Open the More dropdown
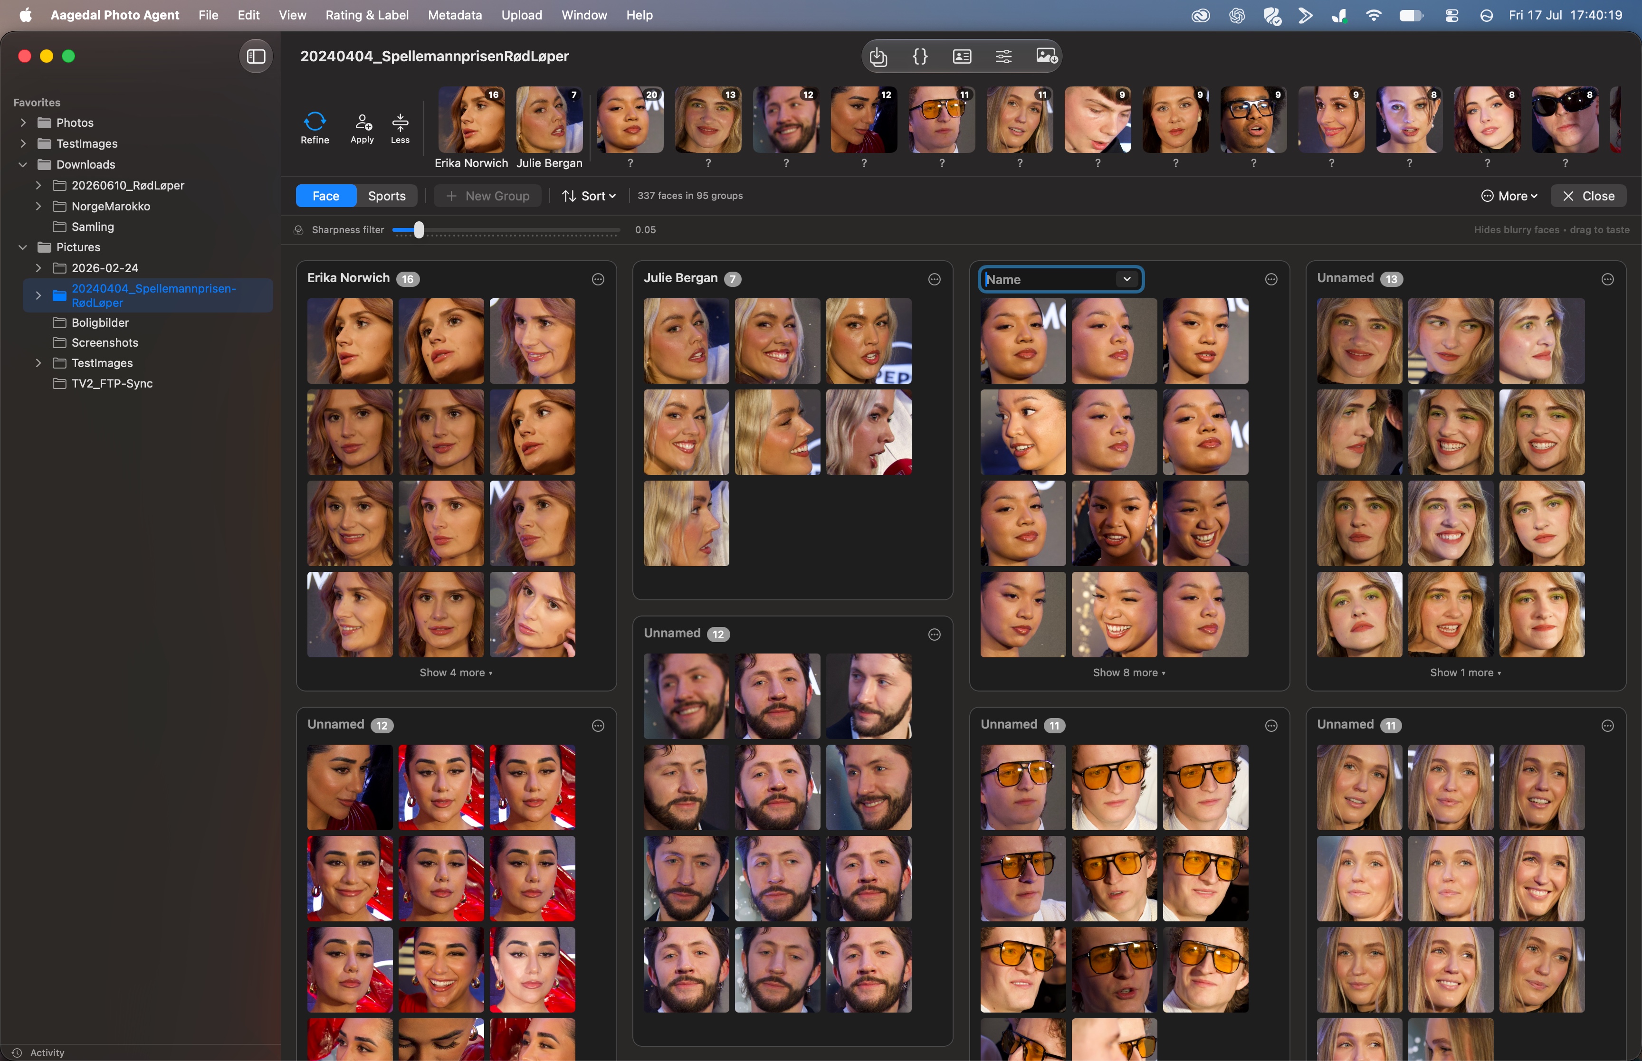Screen dimensions: 1642x1061 [1509, 196]
